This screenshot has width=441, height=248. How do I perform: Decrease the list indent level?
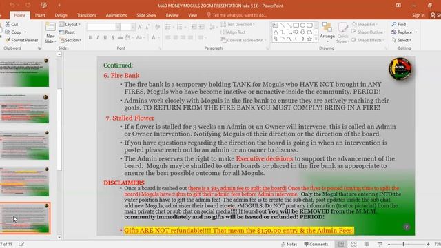194,27
